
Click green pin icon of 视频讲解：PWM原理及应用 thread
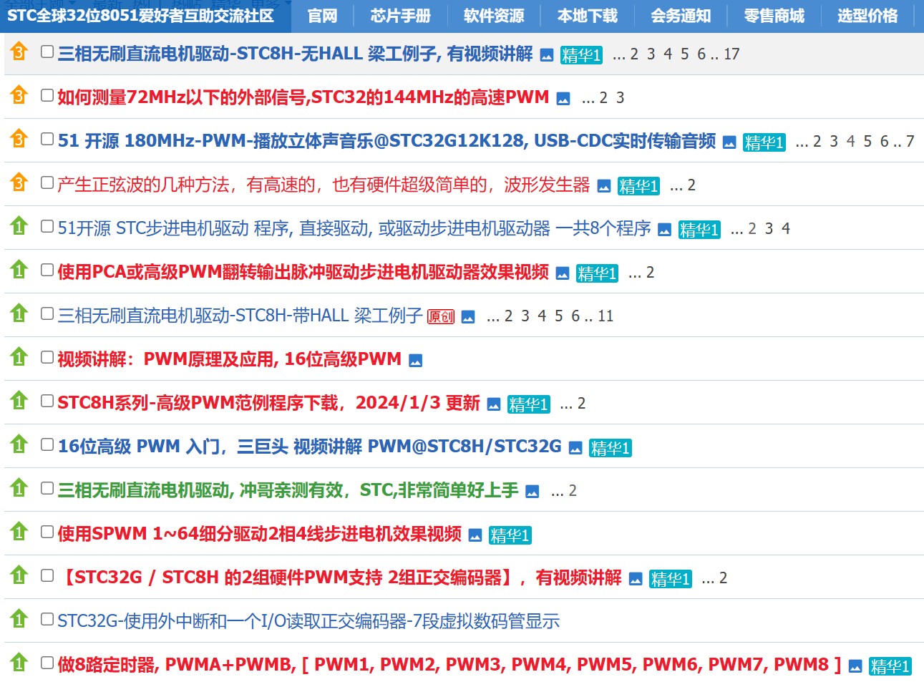point(19,357)
